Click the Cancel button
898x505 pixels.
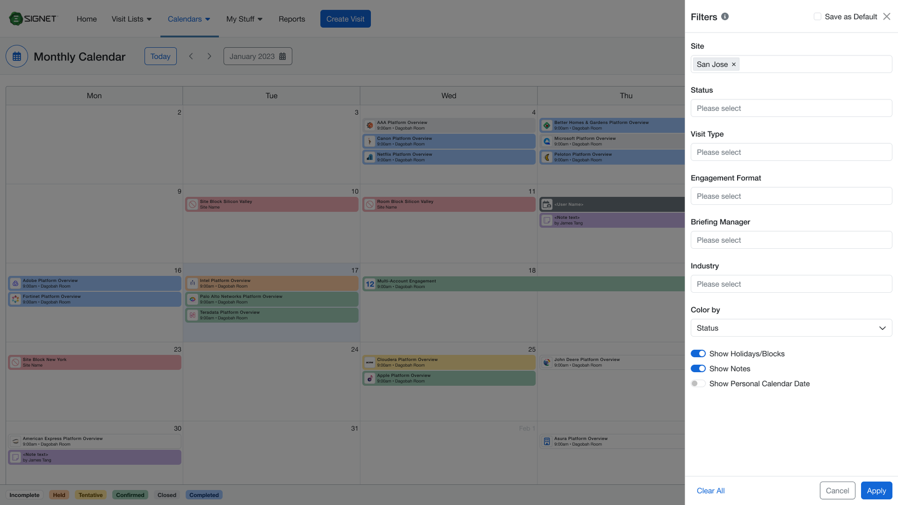837,491
